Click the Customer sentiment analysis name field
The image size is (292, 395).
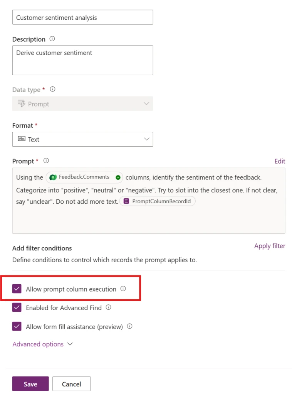(x=83, y=17)
